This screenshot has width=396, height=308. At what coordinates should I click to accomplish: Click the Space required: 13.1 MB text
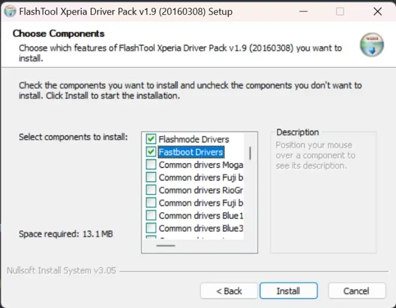click(x=66, y=234)
